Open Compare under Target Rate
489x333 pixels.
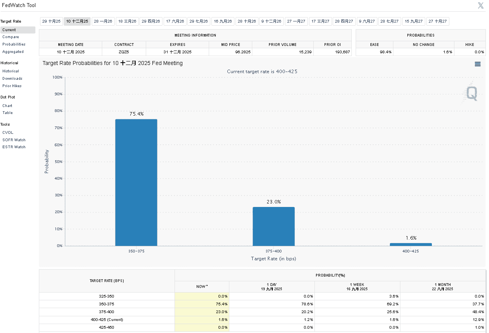pyautogui.click(x=10, y=37)
